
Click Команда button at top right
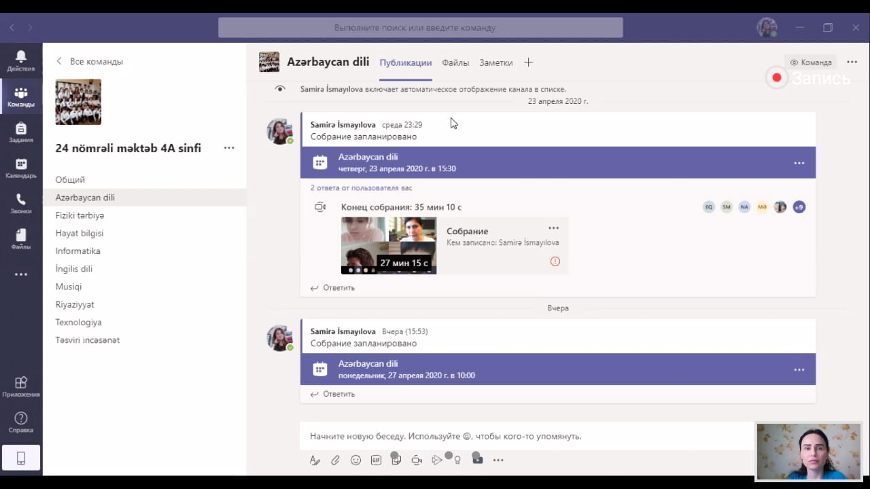[811, 62]
